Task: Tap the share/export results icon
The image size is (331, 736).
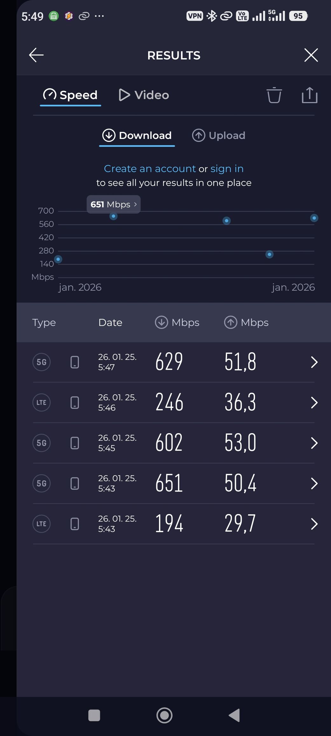Action: coord(309,95)
